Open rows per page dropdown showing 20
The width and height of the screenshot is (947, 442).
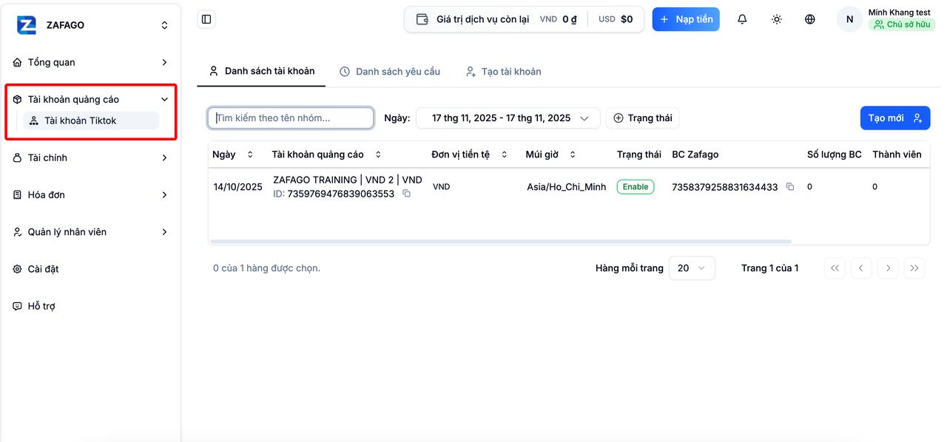point(692,268)
